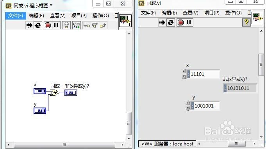Open 操作(O) menu in front panel window
266x149 pixels.
[233, 13]
